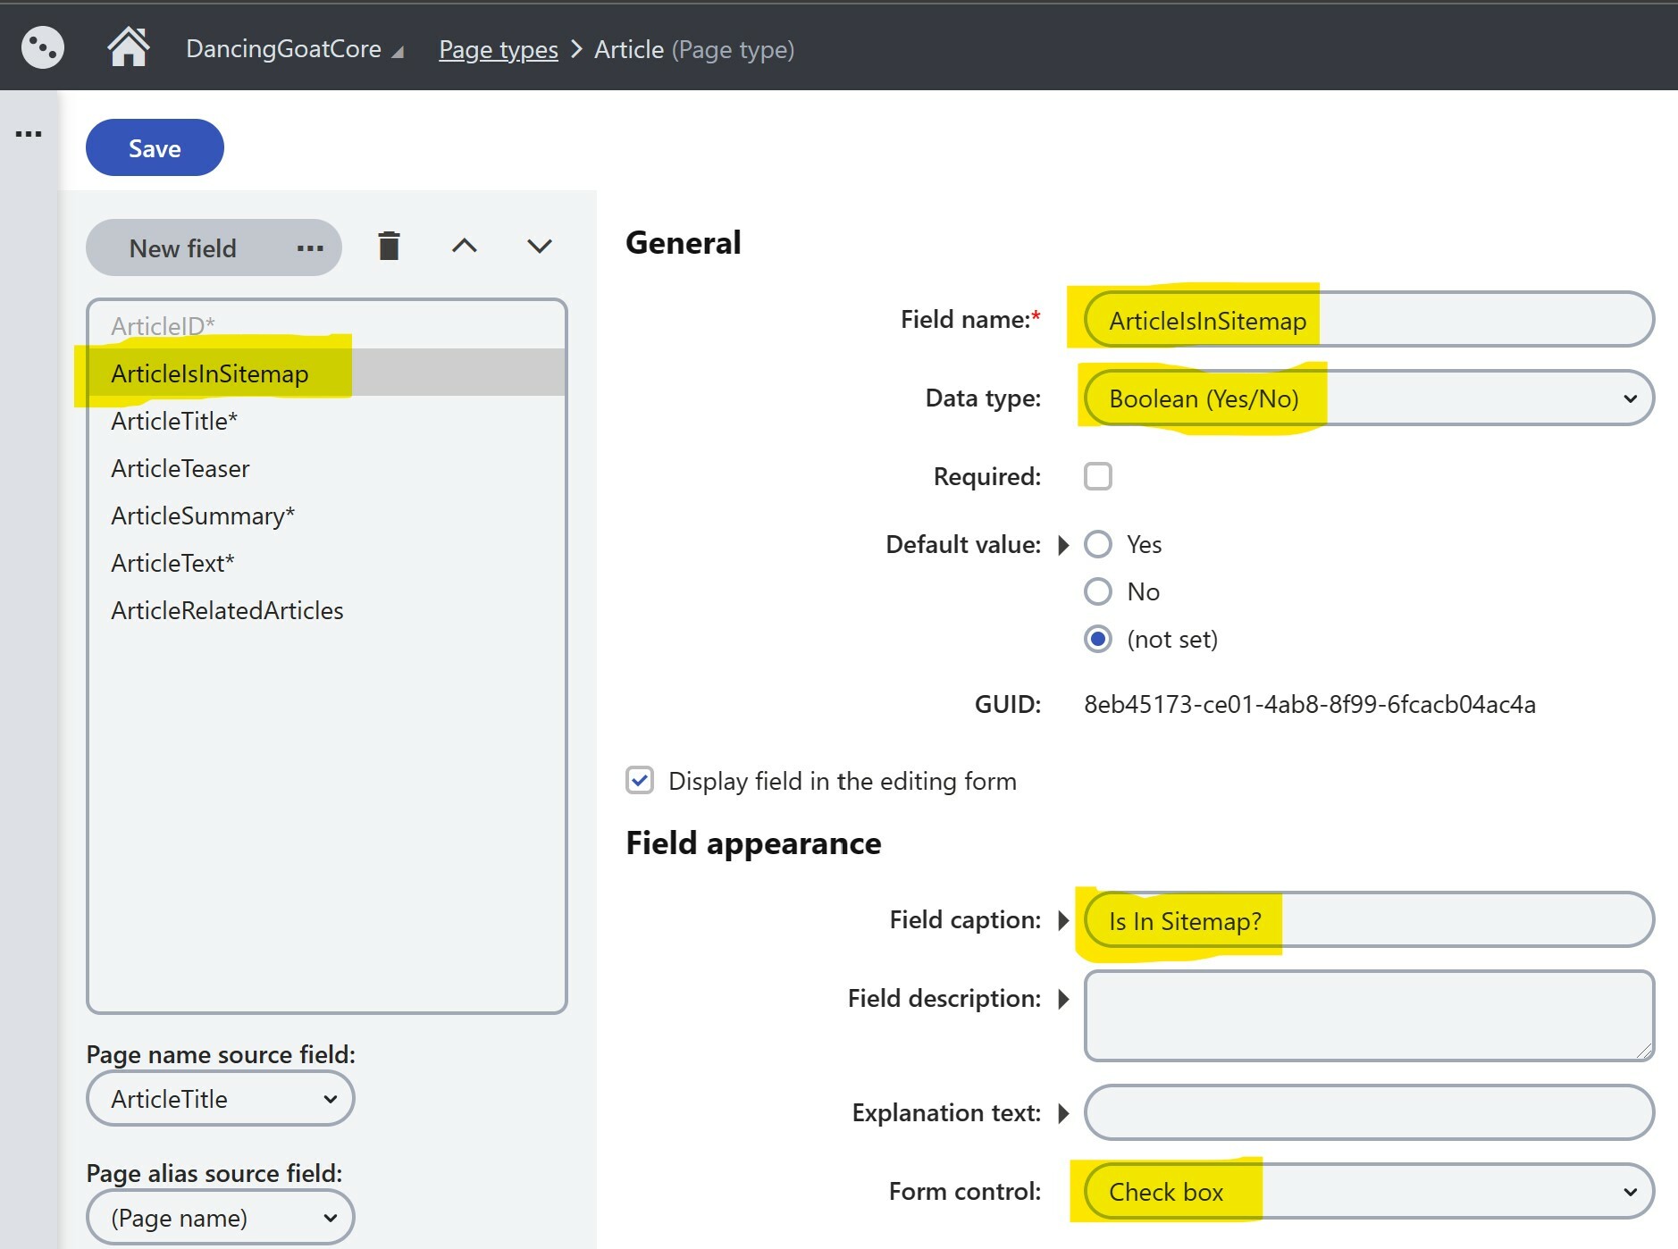
Task: Toggle the Required checkbox
Action: (x=1098, y=476)
